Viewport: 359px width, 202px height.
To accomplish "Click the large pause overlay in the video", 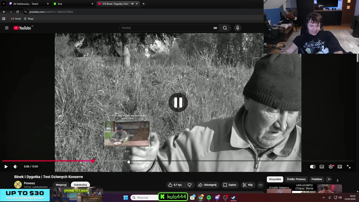I will 178,102.
